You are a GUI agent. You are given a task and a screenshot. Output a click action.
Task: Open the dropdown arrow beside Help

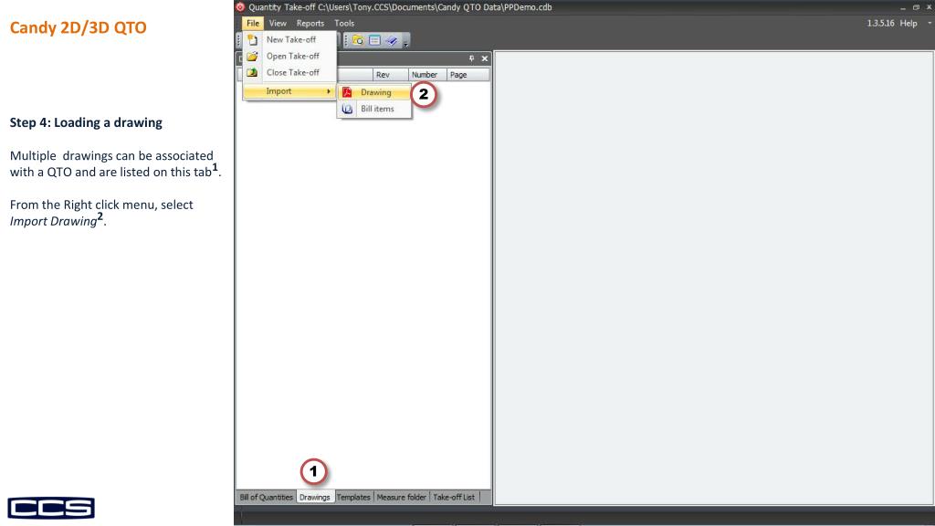pos(929,23)
